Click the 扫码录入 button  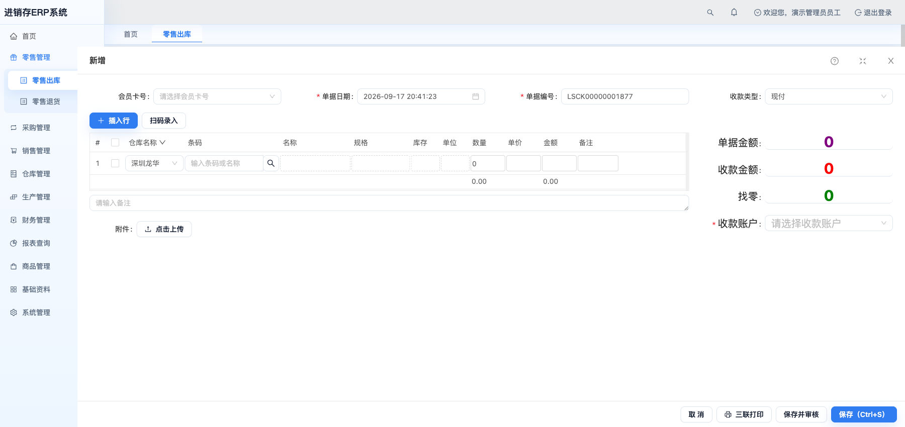click(x=164, y=121)
